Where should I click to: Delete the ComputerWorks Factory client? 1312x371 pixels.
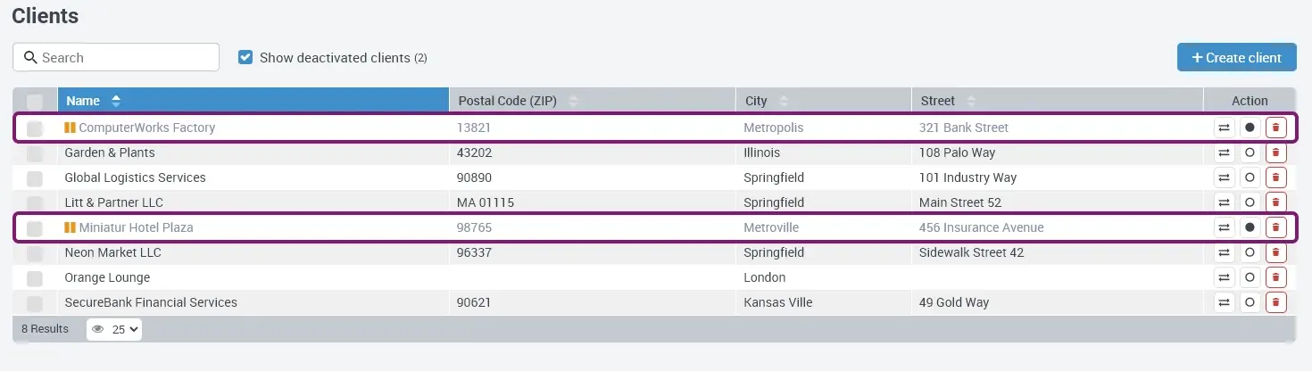(1275, 128)
